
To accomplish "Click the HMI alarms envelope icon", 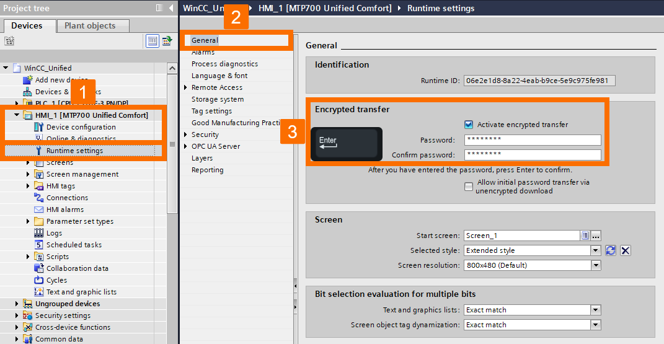I will [38, 209].
